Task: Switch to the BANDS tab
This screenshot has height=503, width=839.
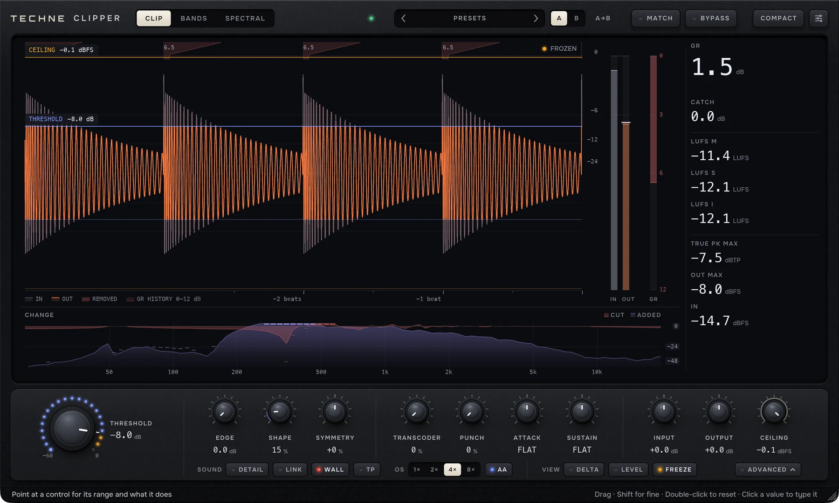Action: click(x=194, y=18)
